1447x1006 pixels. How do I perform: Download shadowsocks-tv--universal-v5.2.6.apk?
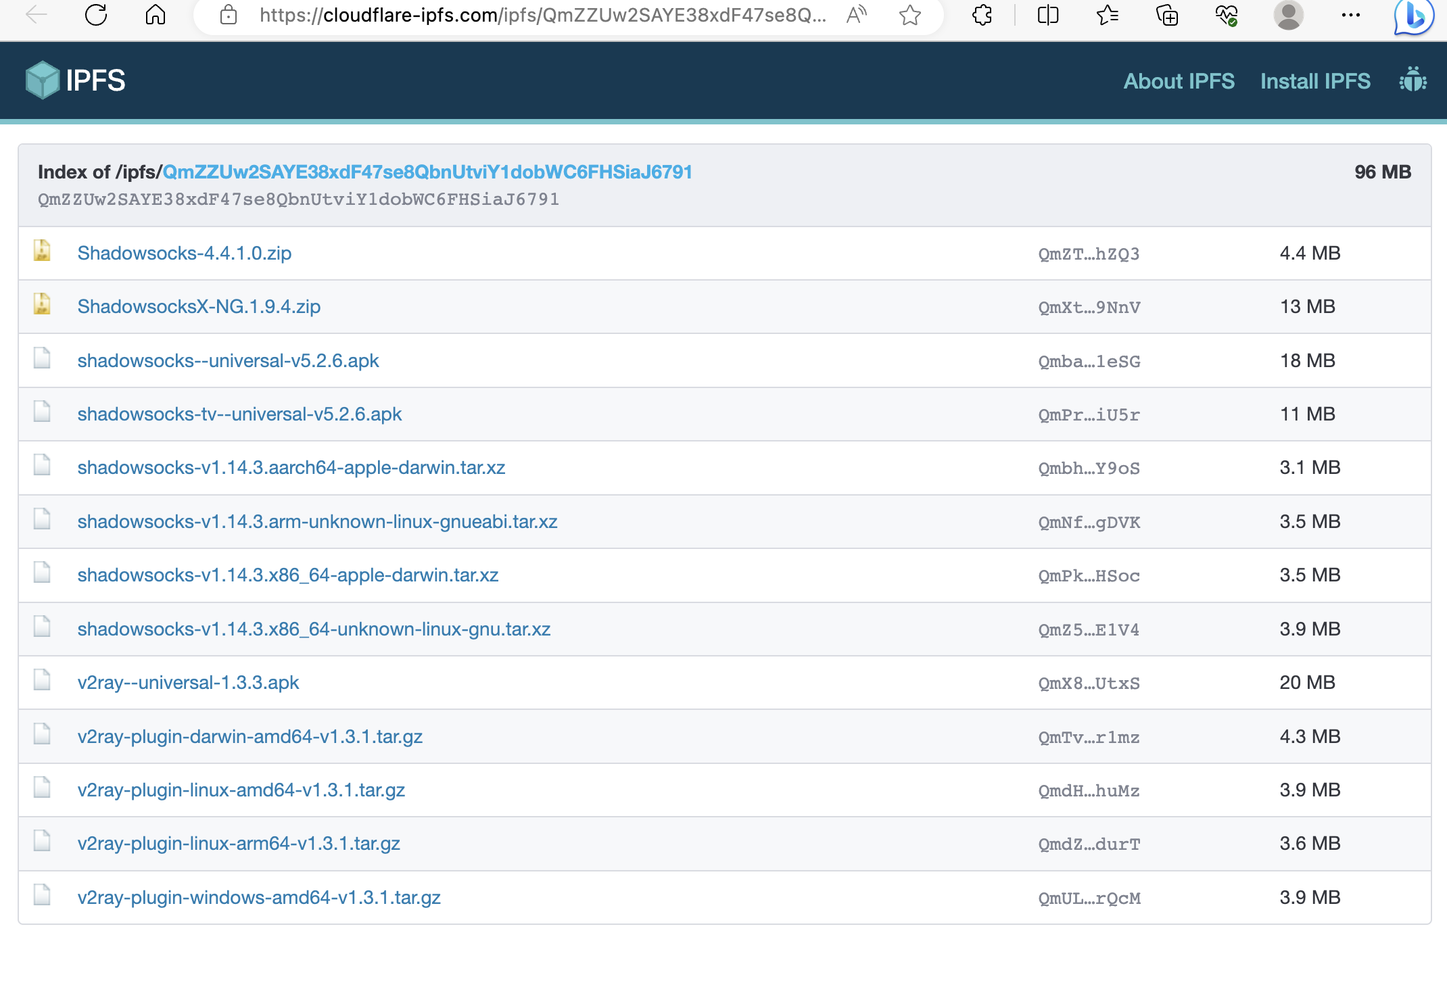[239, 414]
